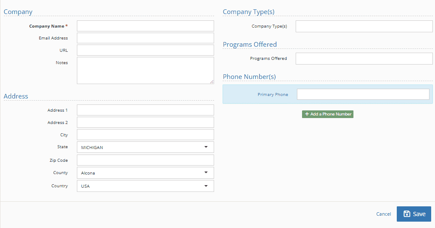Click the Programs Offered selection field

tap(364, 59)
